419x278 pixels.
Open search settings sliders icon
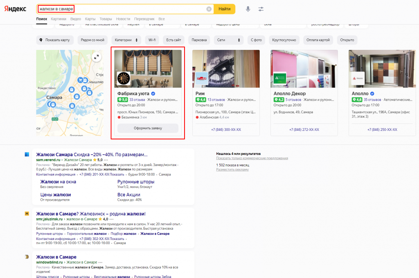click(x=261, y=9)
